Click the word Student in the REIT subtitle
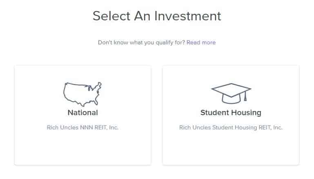Screen dimensions: 314x179 click(x=219, y=127)
